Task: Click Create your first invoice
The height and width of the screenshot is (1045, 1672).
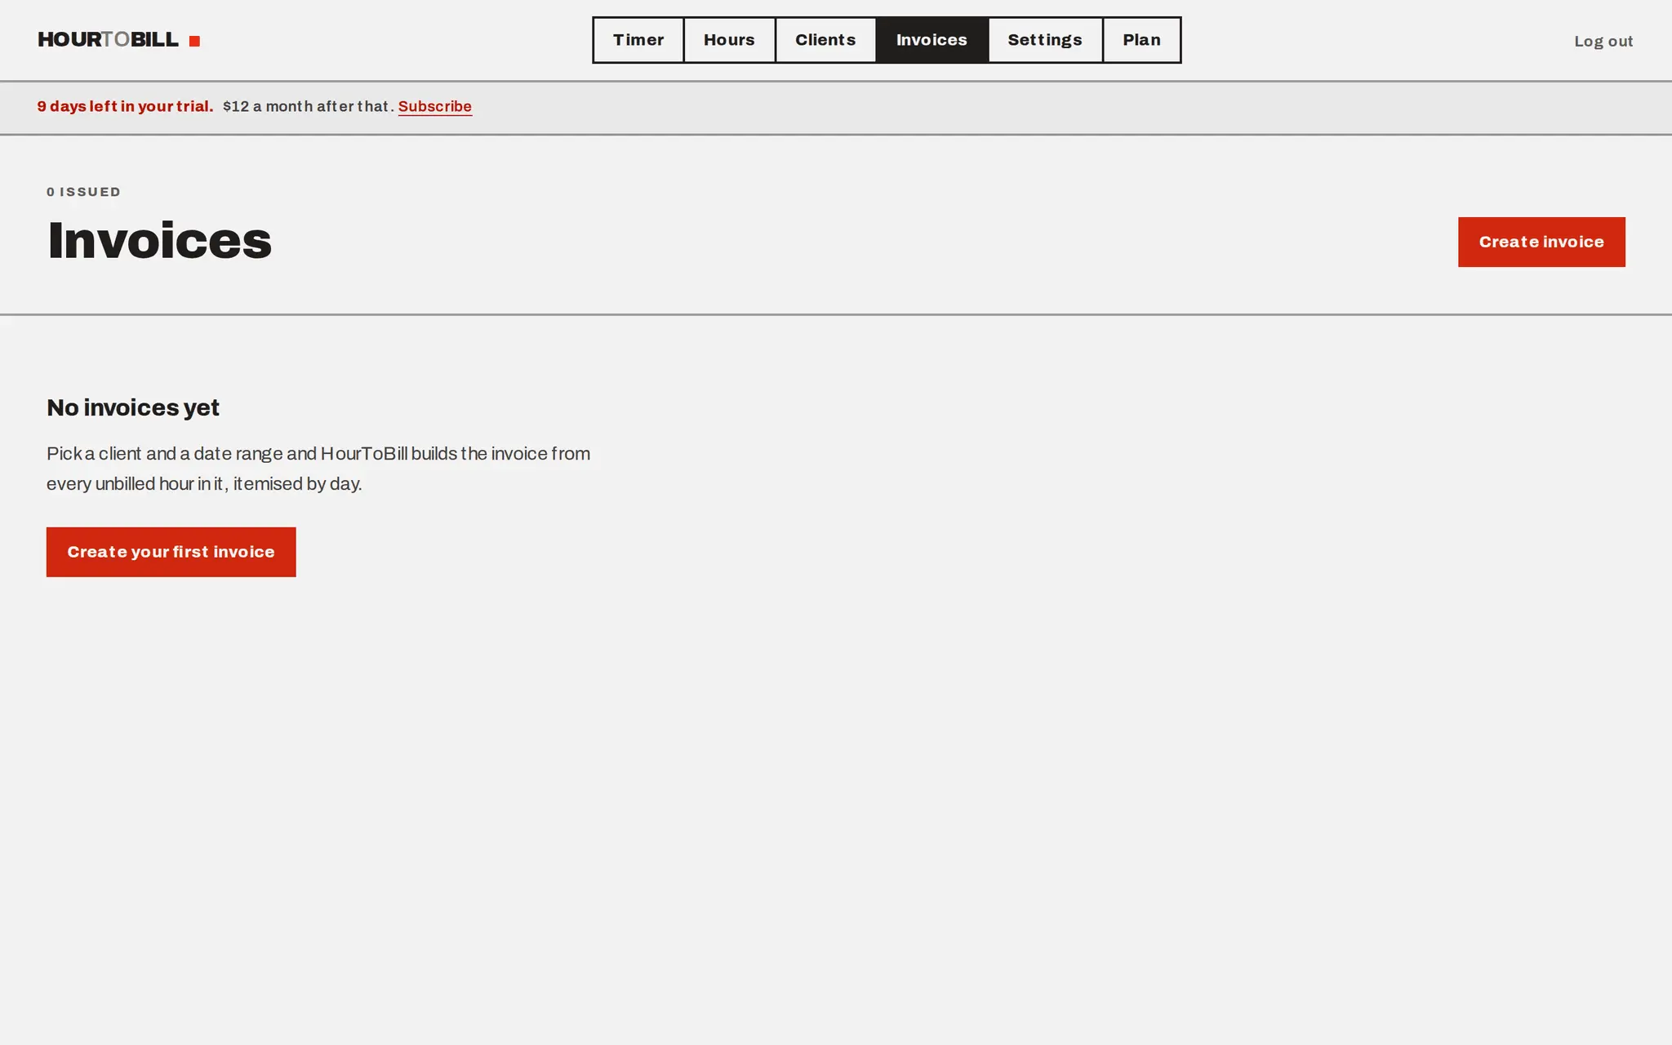Action: pos(171,552)
